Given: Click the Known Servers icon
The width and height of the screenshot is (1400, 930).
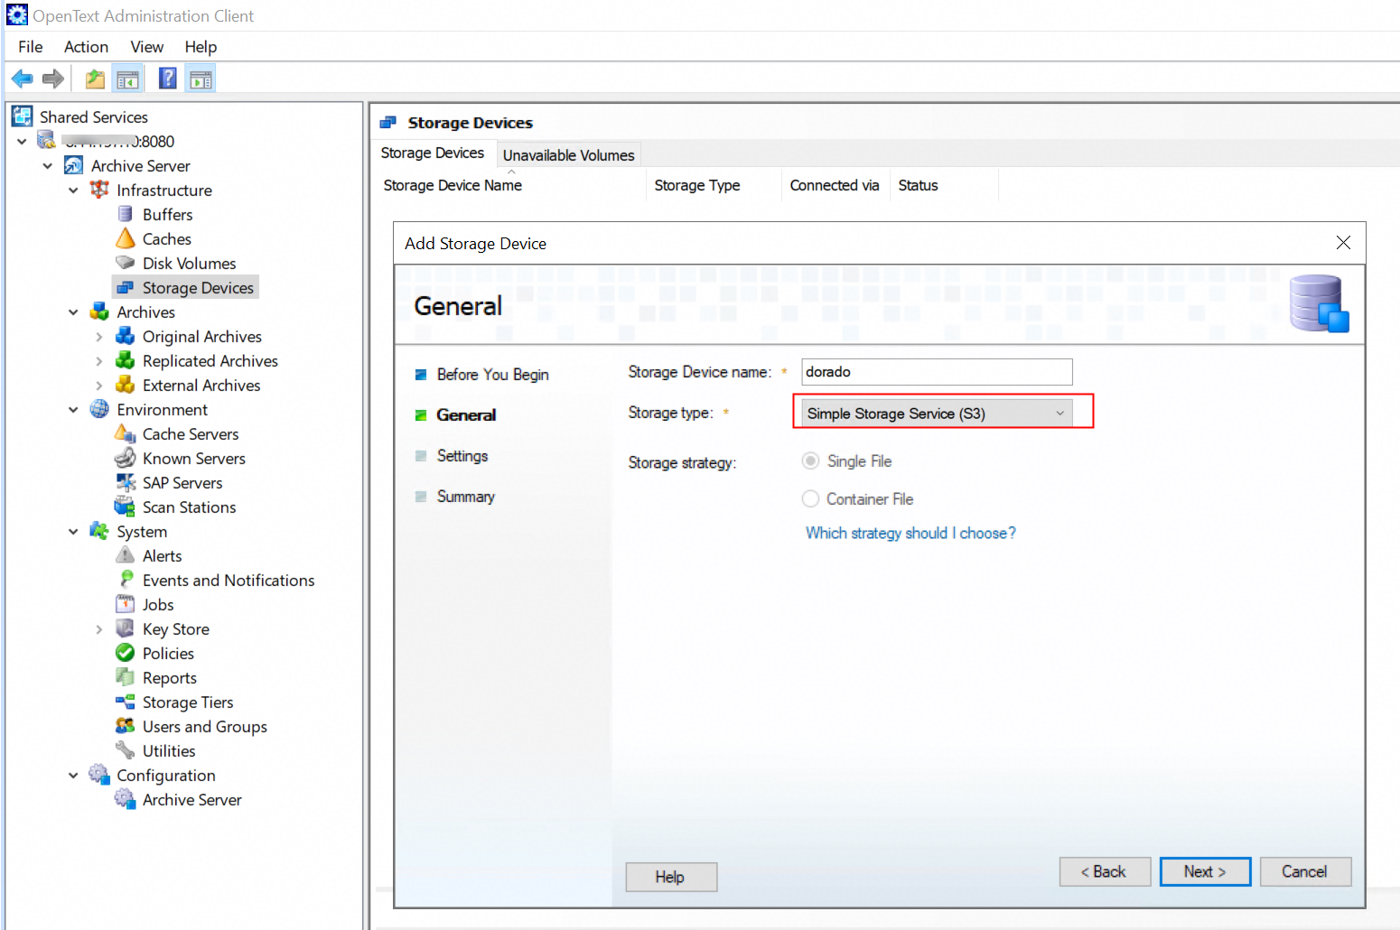Looking at the screenshot, I should 126,458.
